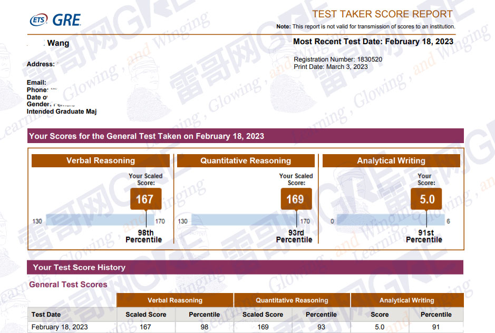
Task: Click the 130 minimum on the verbal bar
Action: click(37, 221)
